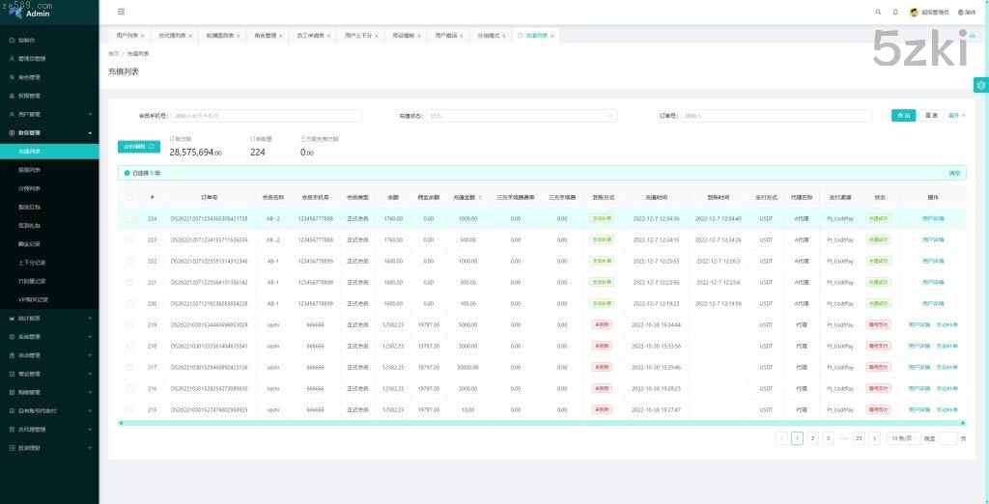The image size is (989, 504).
Task: Click the refresh icon on 充值列表 tab
Action: tap(520, 35)
